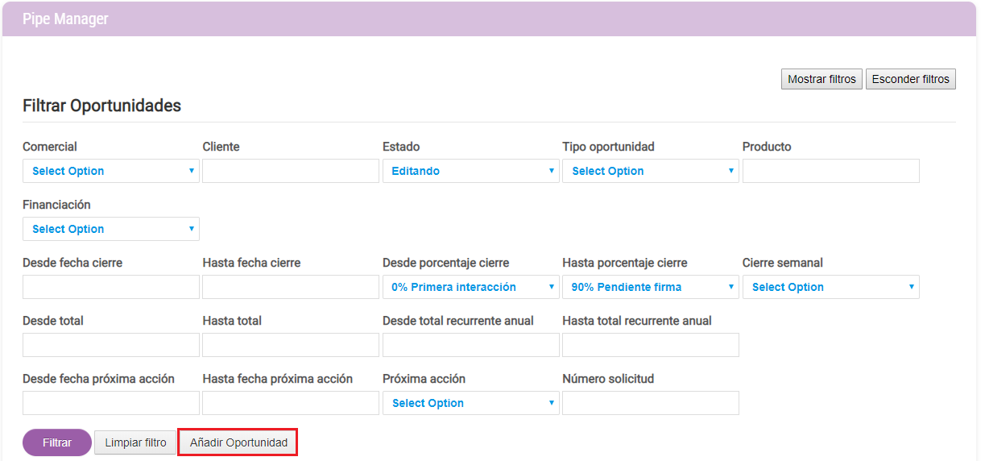This screenshot has height=461, width=985.
Task: Select Hasta total recurrente anual field
Action: point(651,345)
